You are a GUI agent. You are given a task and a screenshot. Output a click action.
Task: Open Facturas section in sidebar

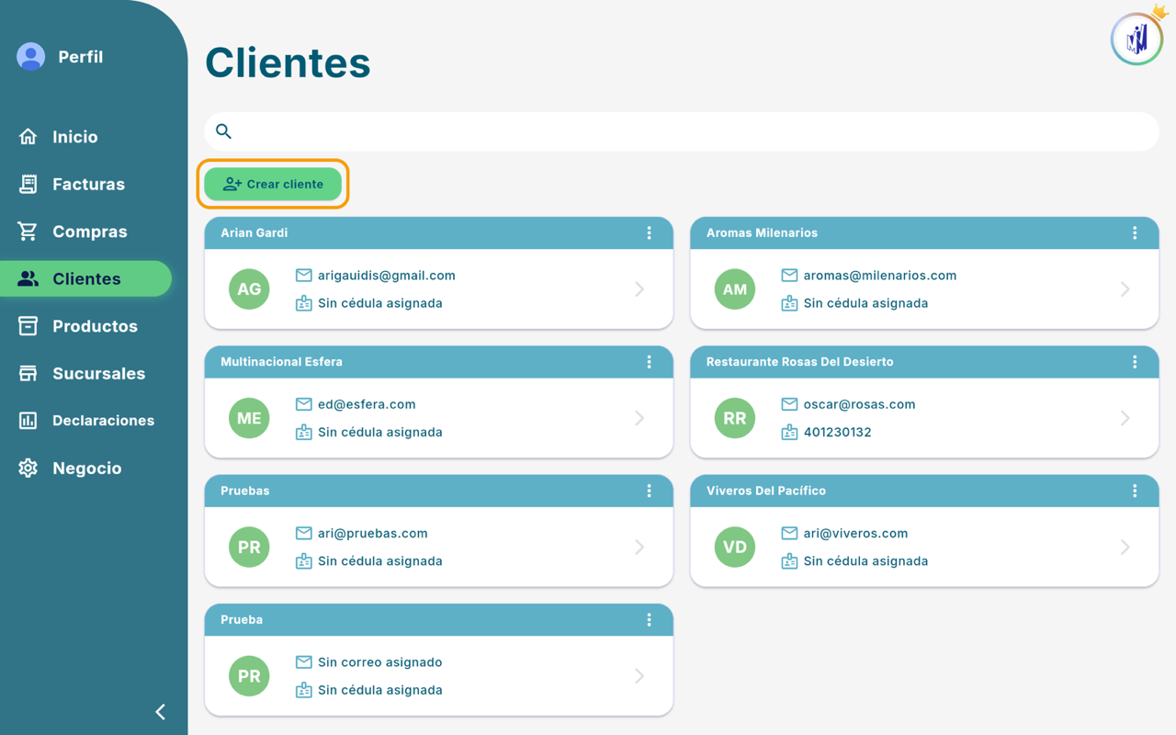[88, 184]
